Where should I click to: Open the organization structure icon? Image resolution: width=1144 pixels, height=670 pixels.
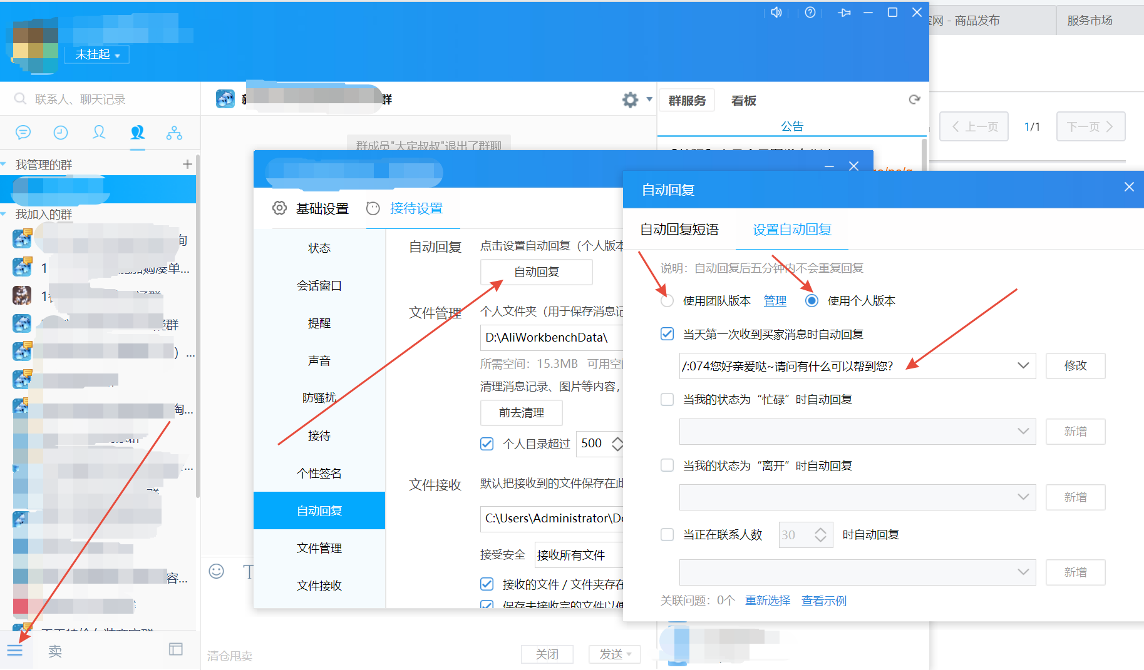click(174, 133)
